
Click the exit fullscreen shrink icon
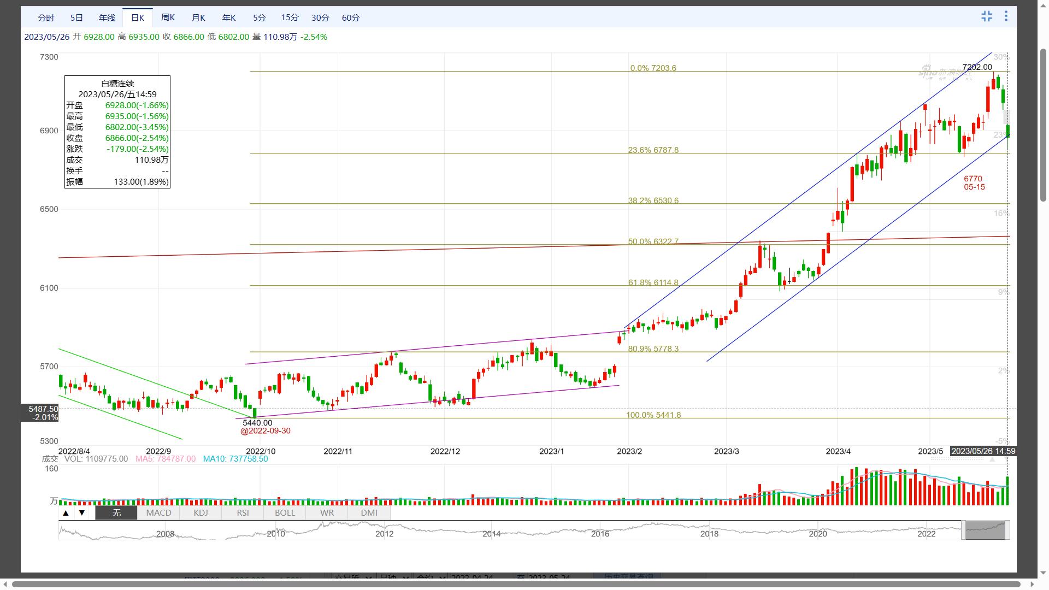pyautogui.click(x=987, y=16)
